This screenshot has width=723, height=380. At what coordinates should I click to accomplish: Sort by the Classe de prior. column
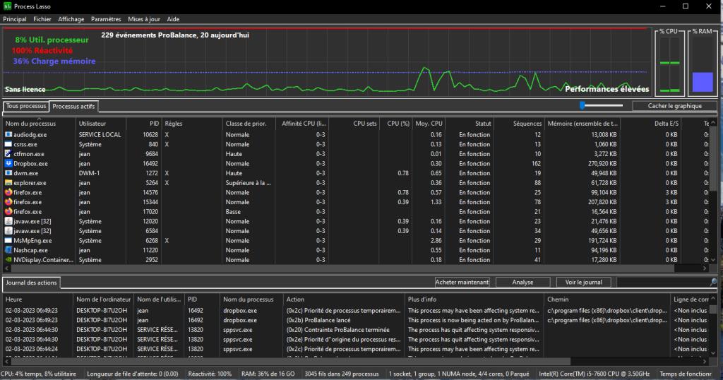click(x=249, y=123)
